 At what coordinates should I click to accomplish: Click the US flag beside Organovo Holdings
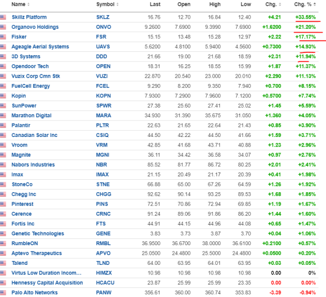click(3, 27)
